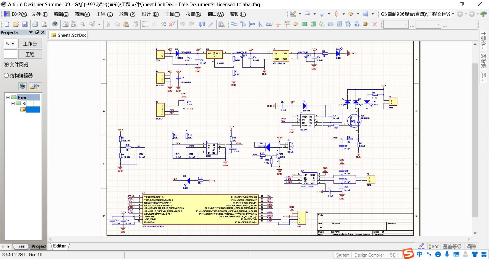Expand the power sources dropdown
This screenshot has width=489, height=259.
pos(329,14)
